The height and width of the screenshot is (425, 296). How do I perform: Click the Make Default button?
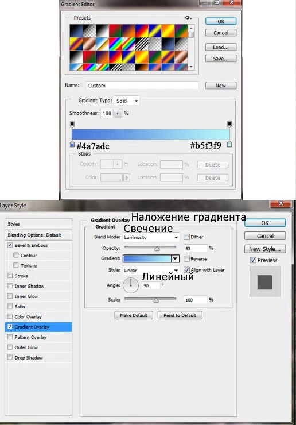(x=134, y=315)
